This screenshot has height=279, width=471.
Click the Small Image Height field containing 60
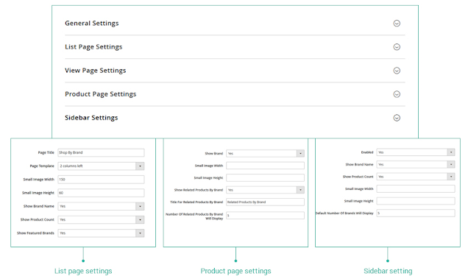[x=101, y=193]
